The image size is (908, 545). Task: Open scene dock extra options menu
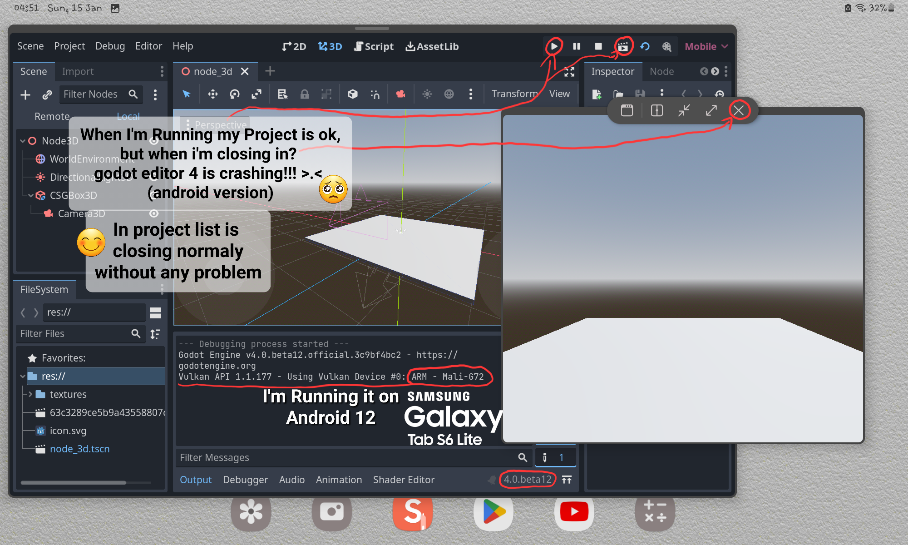click(155, 94)
